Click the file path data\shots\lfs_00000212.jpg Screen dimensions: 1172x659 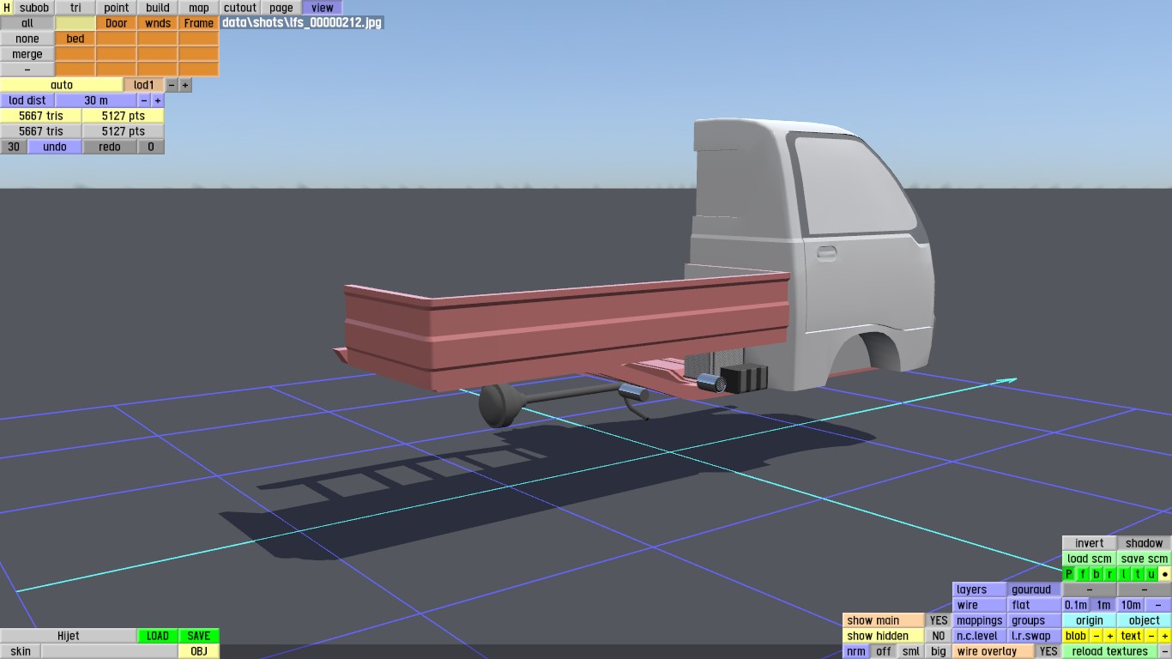pyautogui.click(x=302, y=23)
